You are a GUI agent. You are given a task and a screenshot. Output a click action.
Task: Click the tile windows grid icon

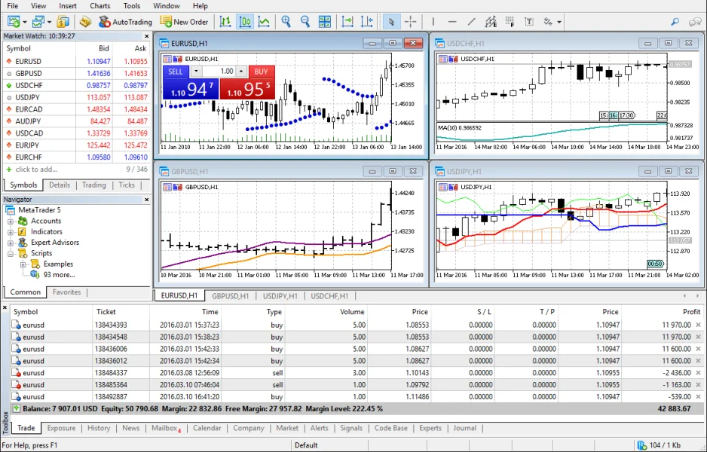(324, 22)
